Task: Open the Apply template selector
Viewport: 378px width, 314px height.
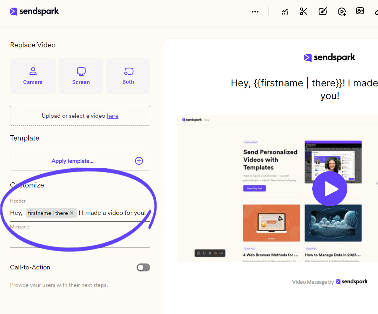Action: tap(80, 161)
